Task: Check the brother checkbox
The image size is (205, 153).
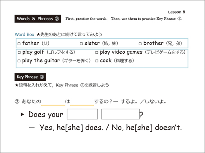Action: (140, 43)
